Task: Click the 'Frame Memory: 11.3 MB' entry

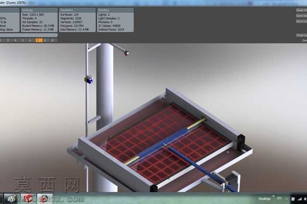Action: pyautogui.click(x=38, y=30)
